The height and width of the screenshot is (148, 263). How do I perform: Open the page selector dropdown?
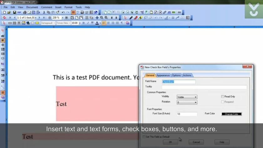click(x=36, y=18)
